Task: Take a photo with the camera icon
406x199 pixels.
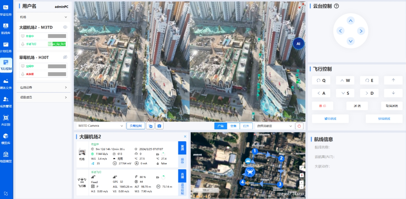Action: 159,126
